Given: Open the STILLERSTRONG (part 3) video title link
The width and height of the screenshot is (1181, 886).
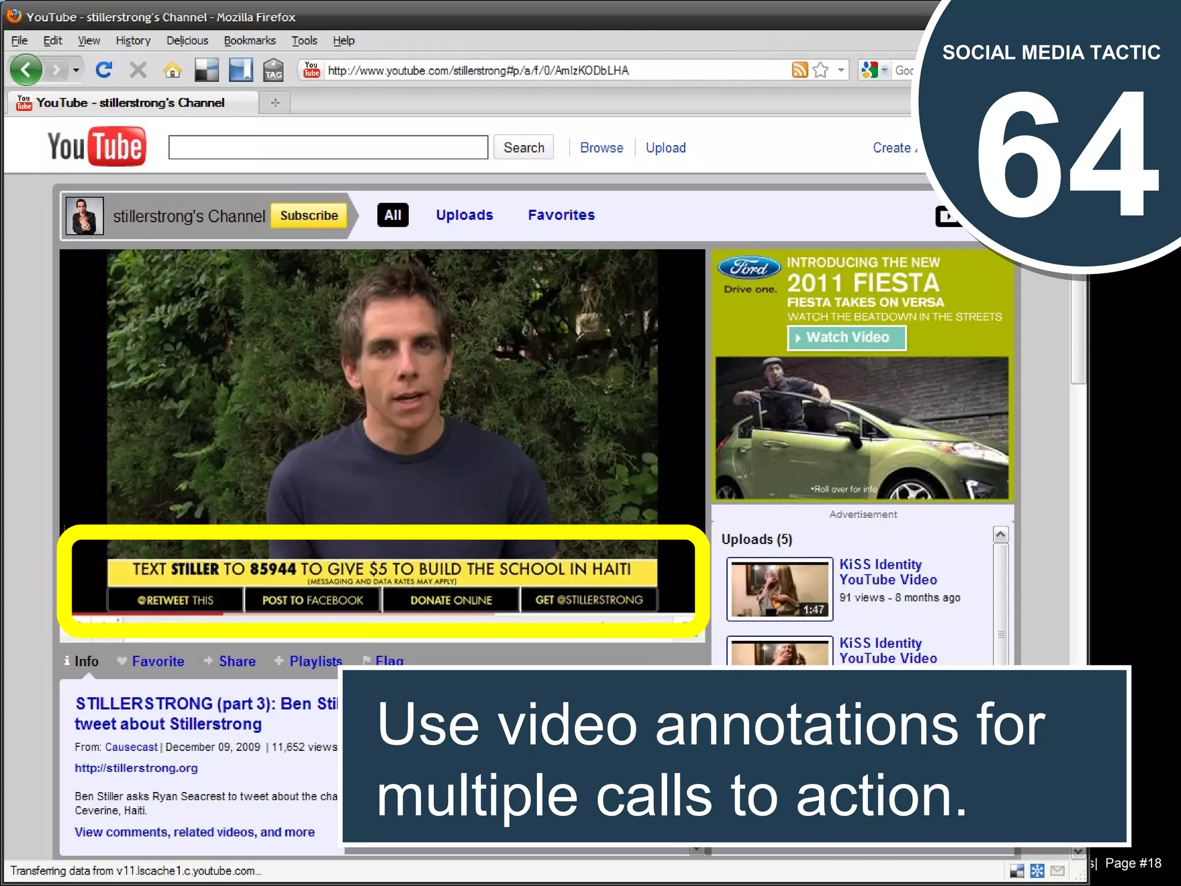Looking at the screenshot, I should 206,714.
